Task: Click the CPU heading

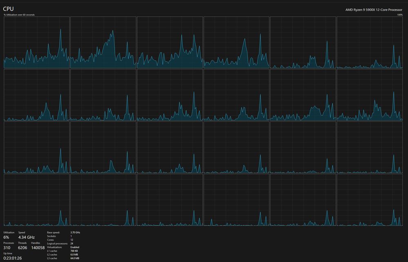Action: pos(8,8)
